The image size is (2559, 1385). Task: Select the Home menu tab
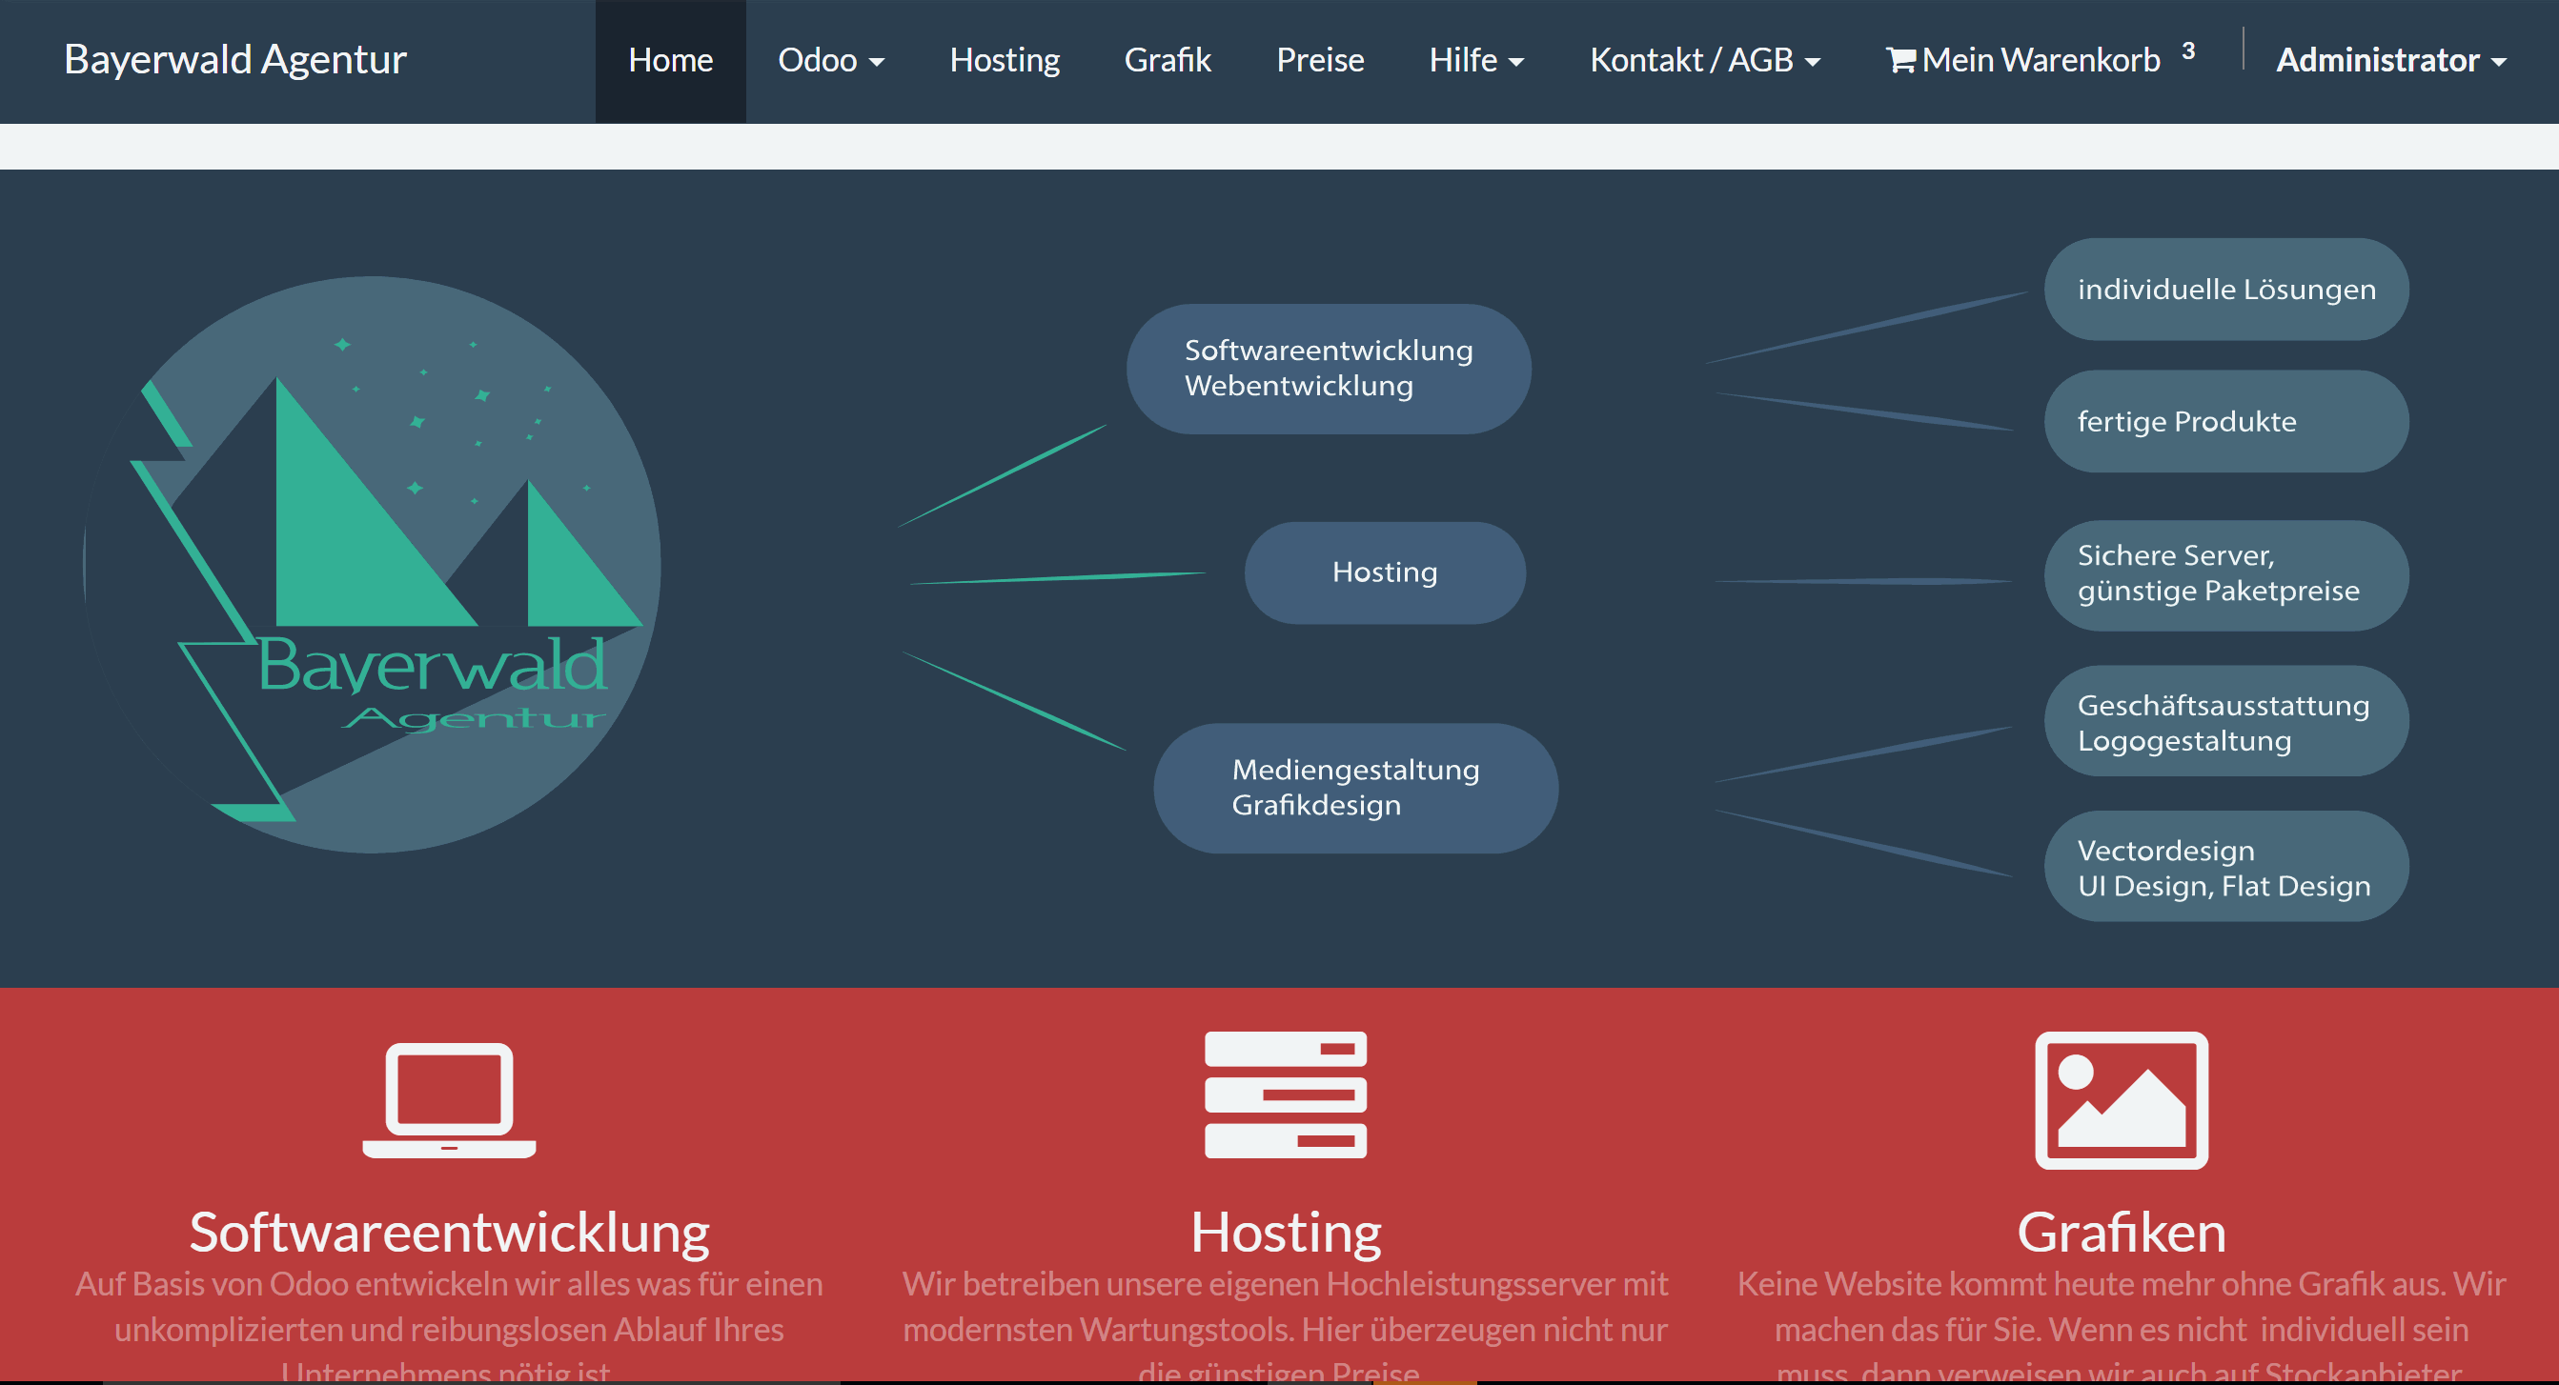(669, 60)
